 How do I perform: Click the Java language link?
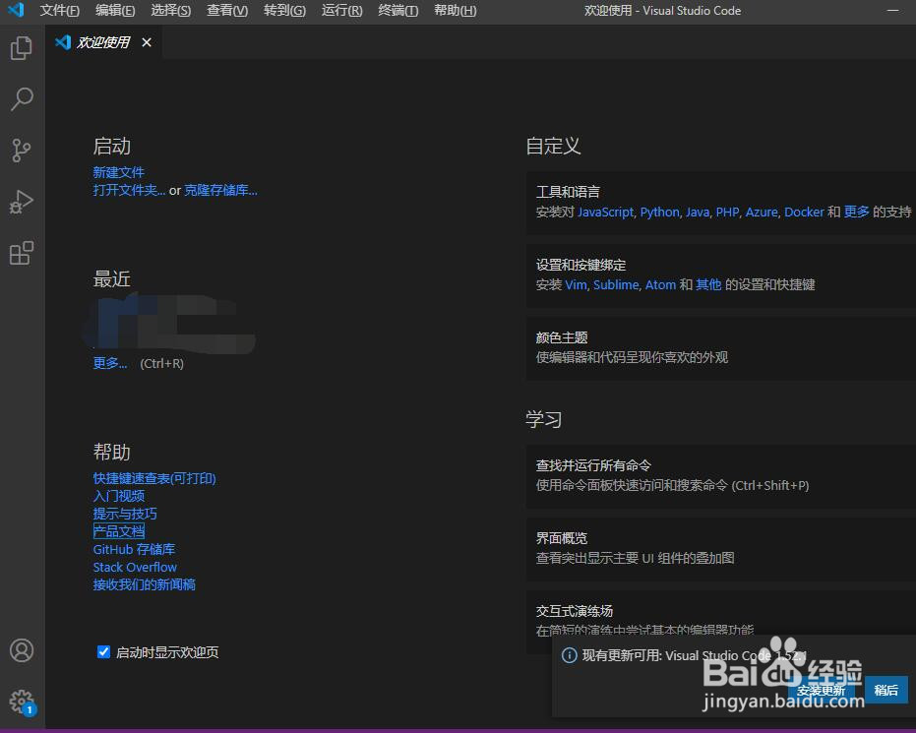click(698, 212)
